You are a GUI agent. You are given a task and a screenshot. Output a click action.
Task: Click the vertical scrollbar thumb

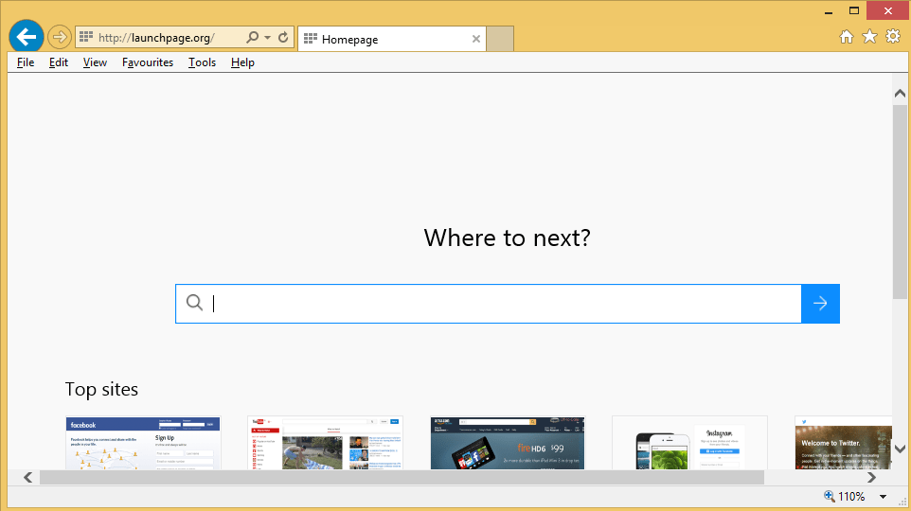pos(900,203)
